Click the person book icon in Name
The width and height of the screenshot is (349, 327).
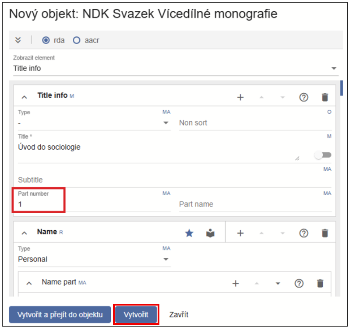coord(211,233)
